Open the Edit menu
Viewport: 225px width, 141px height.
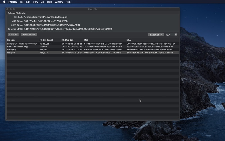tap(28, 2)
